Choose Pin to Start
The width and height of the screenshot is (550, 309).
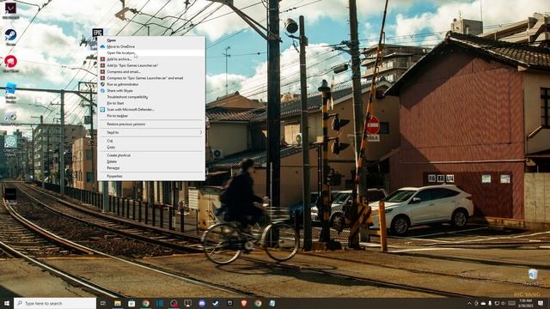pyautogui.click(x=151, y=103)
